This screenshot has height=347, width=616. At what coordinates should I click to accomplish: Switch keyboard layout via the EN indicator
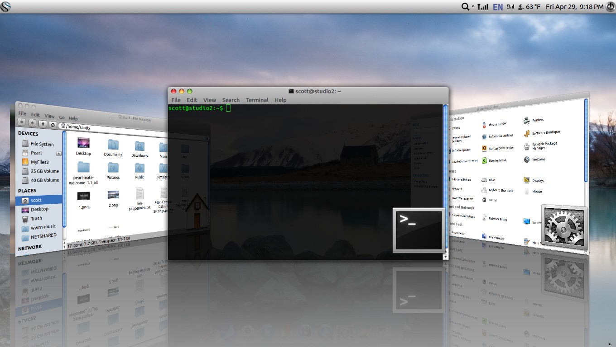click(497, 7)
